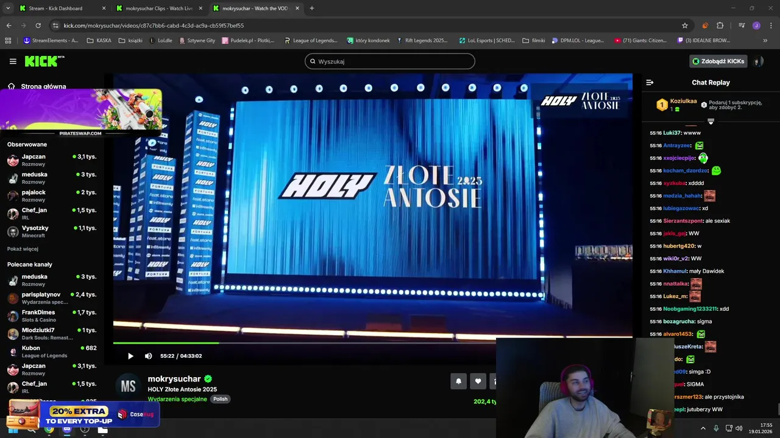Go back with browser back arrow
780x438 pixels.
coord(9,26)
